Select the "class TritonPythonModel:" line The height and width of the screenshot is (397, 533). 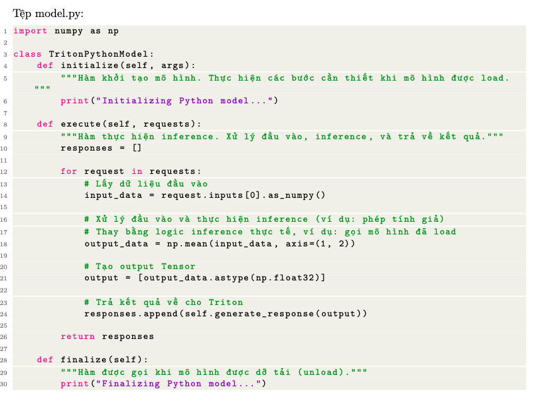(84, 54)
